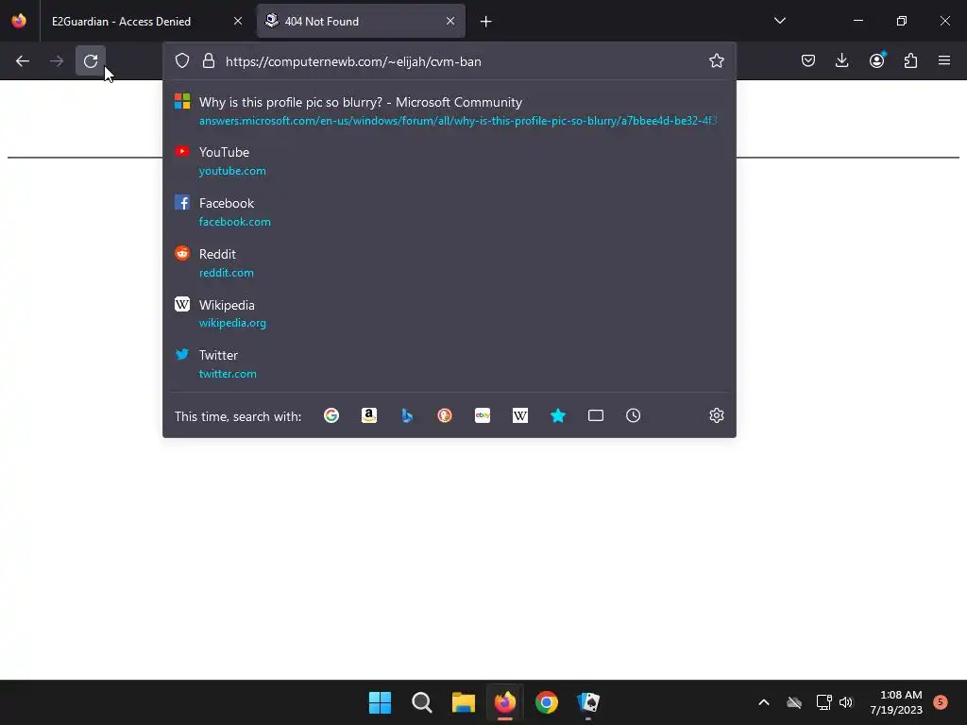The width and height of the screenshot is (967, 725).
Task: Choose the Facebook suggestion
Action: pyautogui.click(x=449, y=212)
